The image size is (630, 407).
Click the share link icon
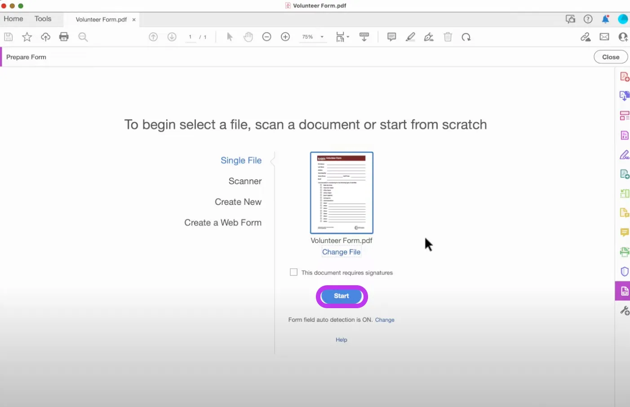585,37
